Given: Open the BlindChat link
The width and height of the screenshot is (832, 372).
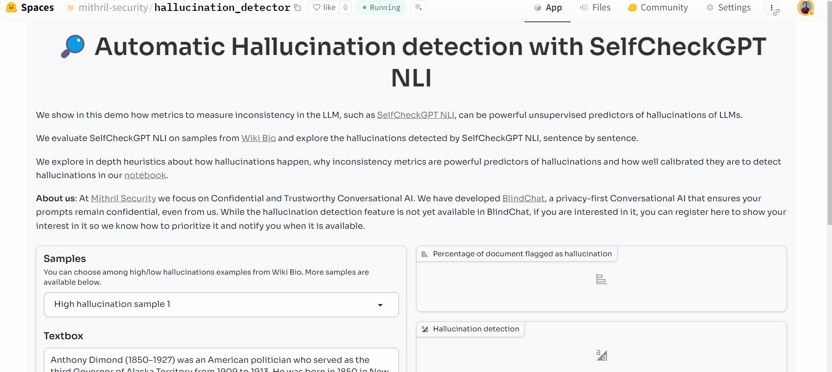Looking at the screenshot, I should coord(523,198).
